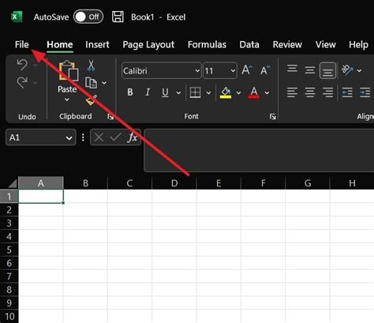Expand the Borders dropdown arrow
Image resolution: width=374 pixels, height=323 pixels.
click(x=208, y=93)
